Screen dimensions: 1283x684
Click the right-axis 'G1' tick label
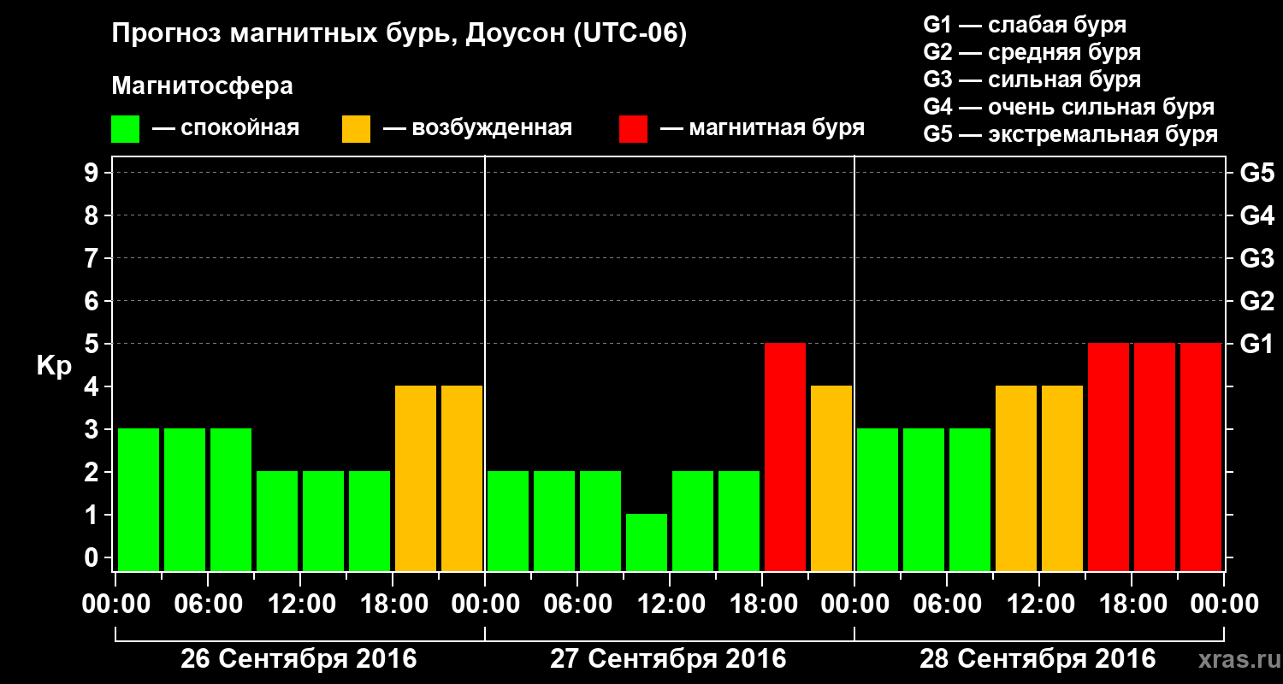pyautogui.click(x=1257, y=344)
